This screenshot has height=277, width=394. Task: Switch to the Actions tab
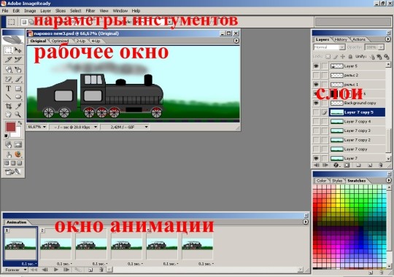[359, 39]
